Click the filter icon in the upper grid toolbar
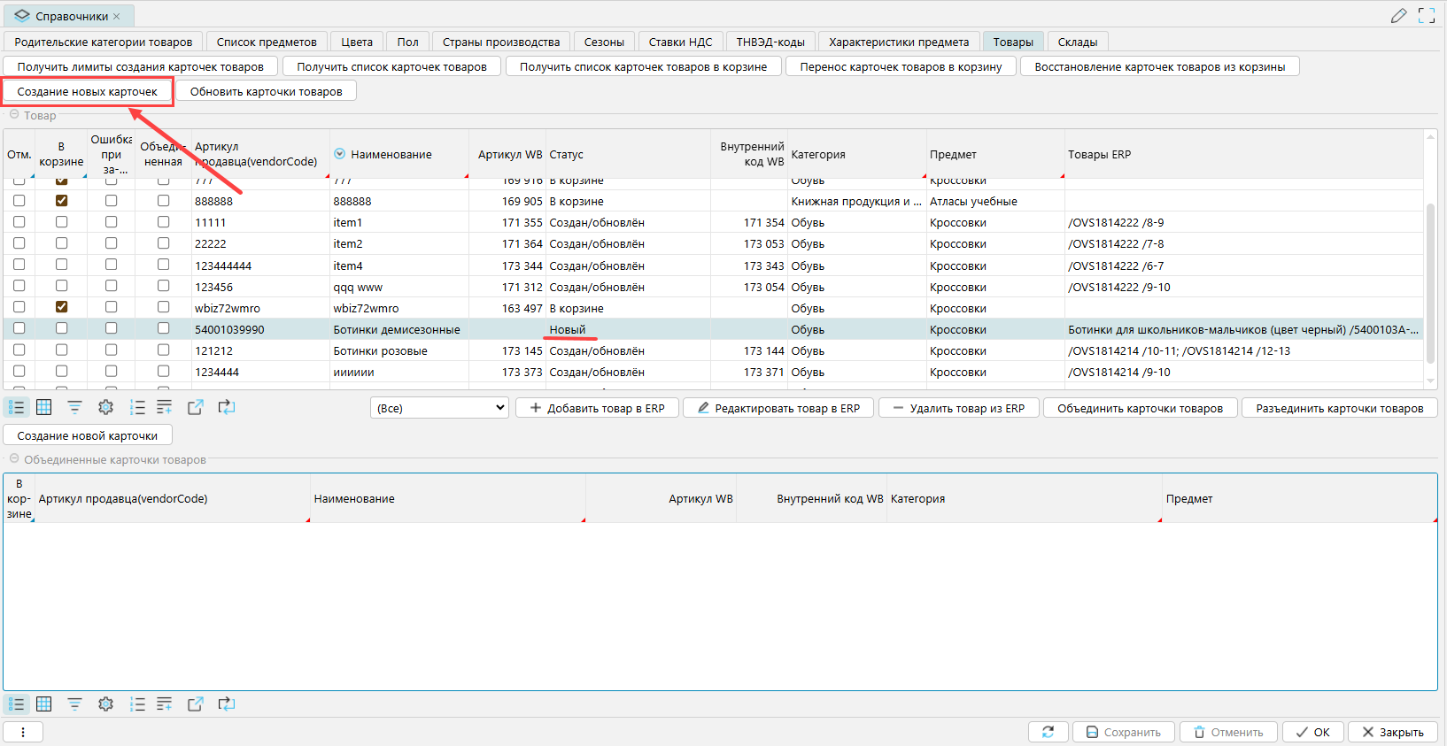Image resolution: width=1447 pixels, height=746 pixels. click(74, 407)
